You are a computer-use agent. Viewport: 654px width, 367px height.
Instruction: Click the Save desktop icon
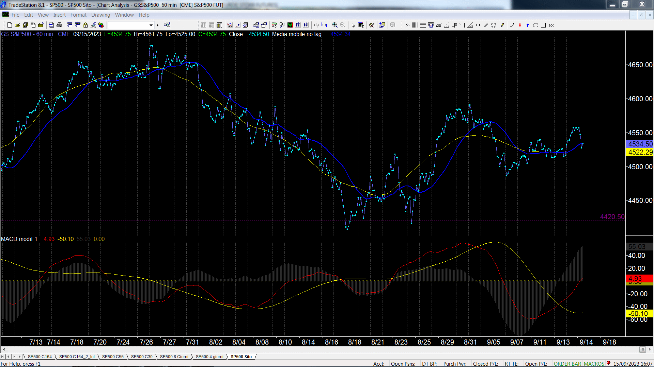25,25
